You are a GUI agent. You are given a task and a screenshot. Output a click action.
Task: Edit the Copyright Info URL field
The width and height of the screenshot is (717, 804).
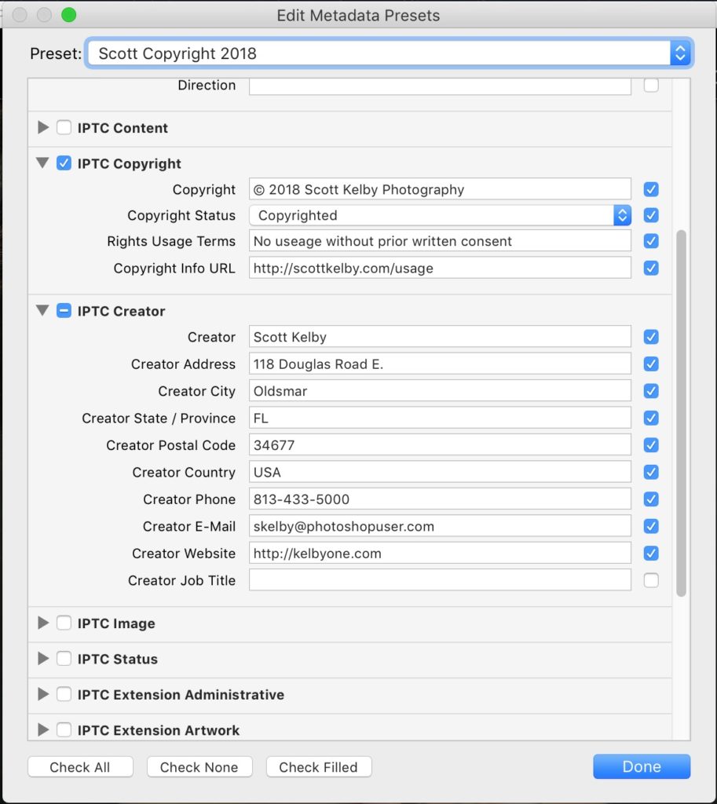pyautogui.click(x=440, y=268)
